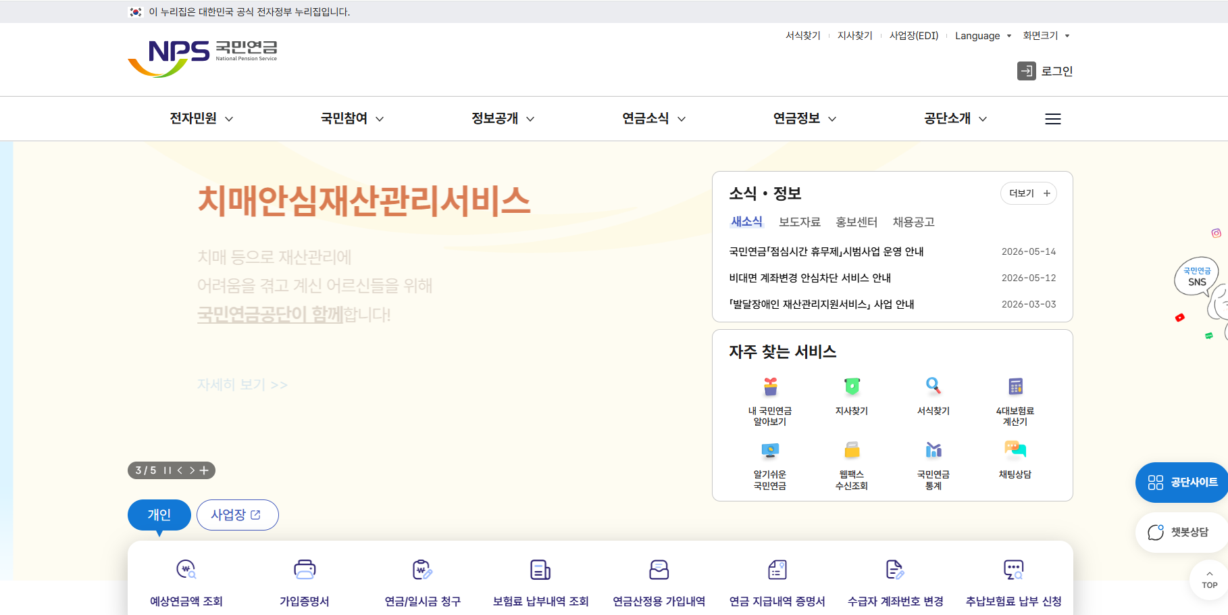The height and width of the screenshot is (615, 1228).
Task: Select the 새소식 tab
Action: click(746, 222)
